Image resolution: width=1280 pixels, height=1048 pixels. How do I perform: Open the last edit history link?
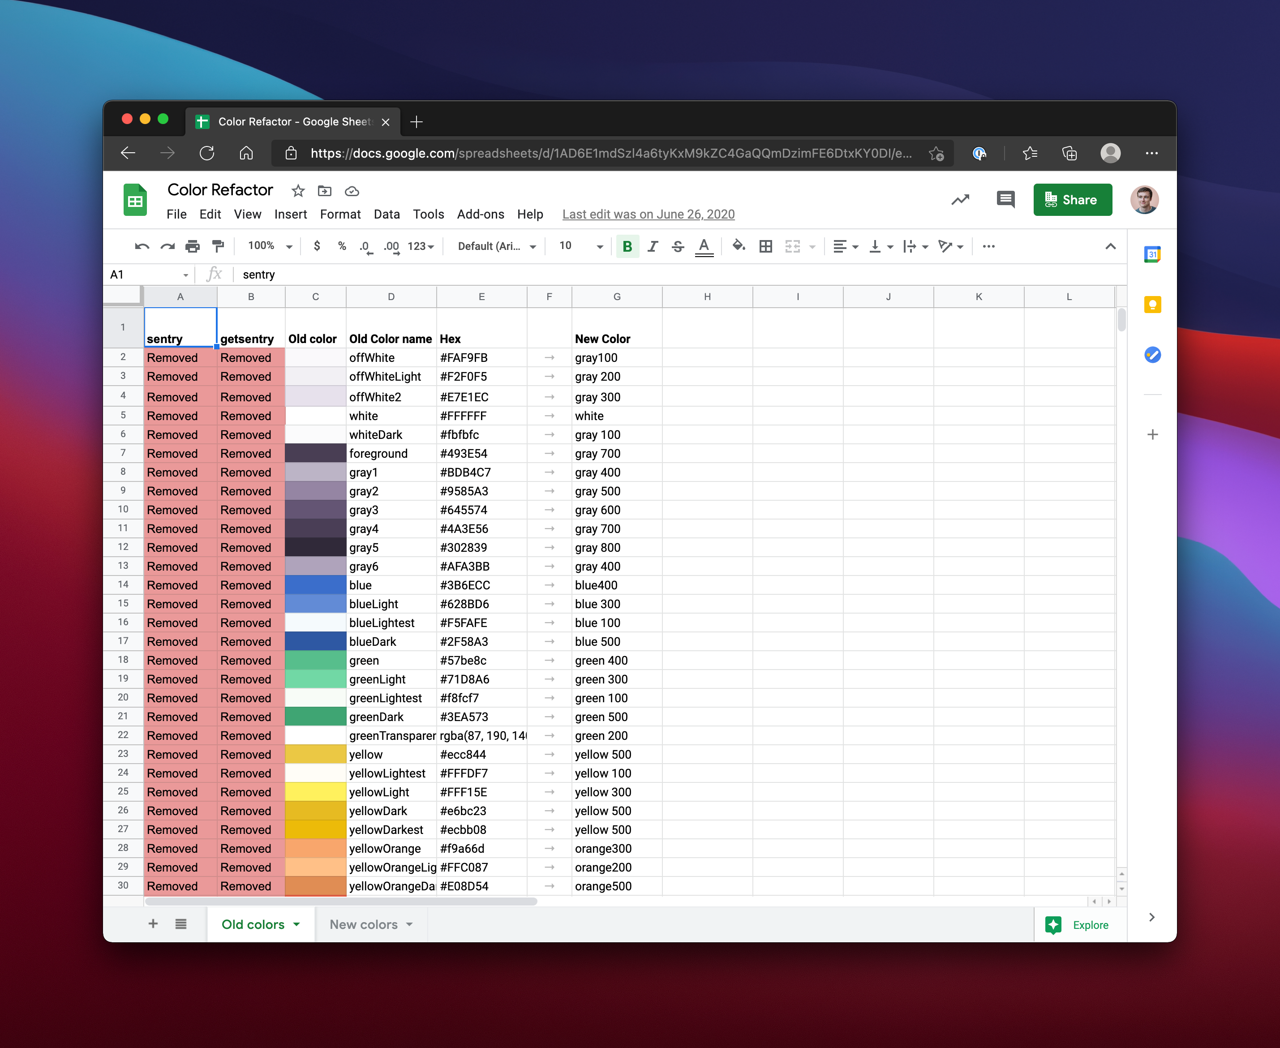(648, 215)
